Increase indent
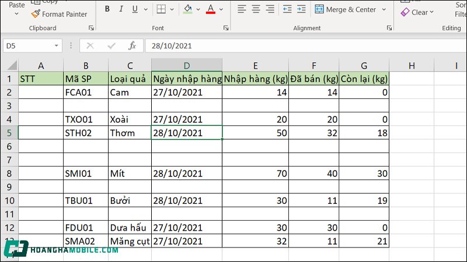Screen dimensions: 467x262 coord(301,9)
